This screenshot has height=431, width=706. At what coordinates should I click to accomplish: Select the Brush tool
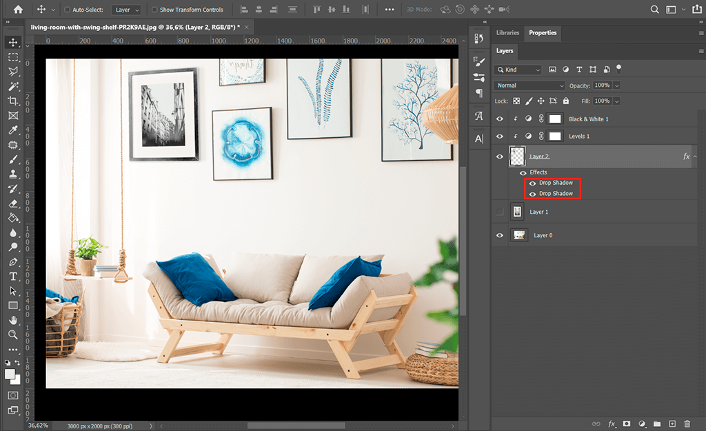click(13, 159)
